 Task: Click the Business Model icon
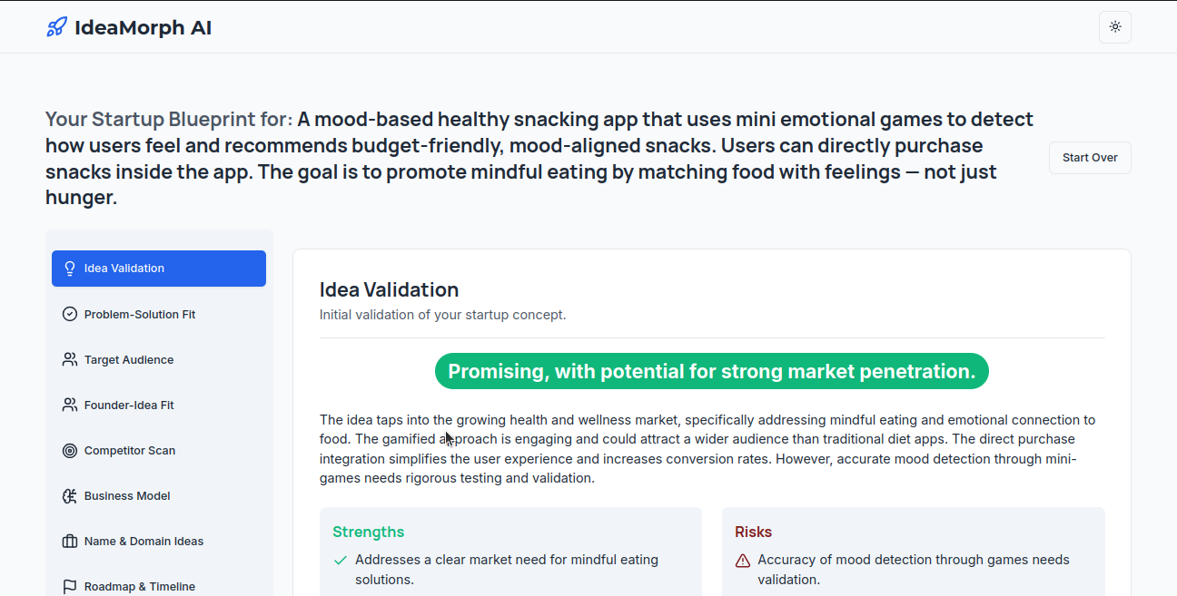70,495
